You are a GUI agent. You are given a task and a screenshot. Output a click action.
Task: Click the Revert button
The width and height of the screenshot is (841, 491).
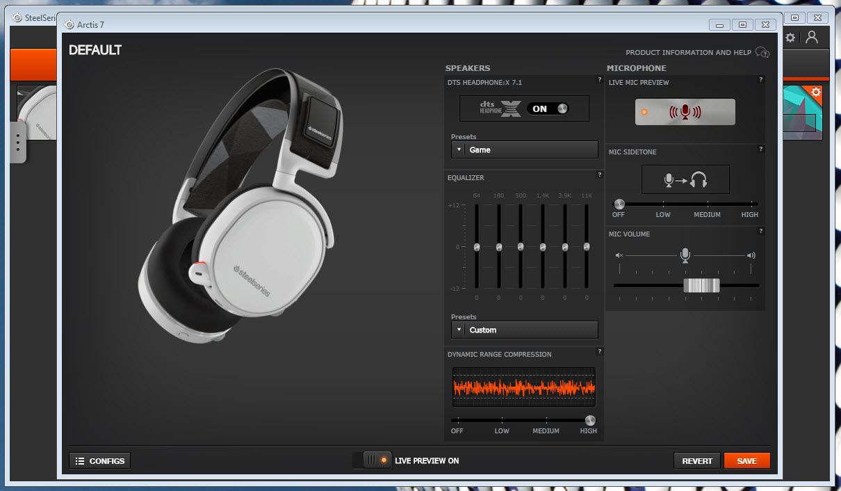click(x=697, y=460)
